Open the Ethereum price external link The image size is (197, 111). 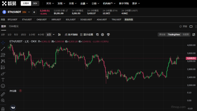[x=67, y=11]
